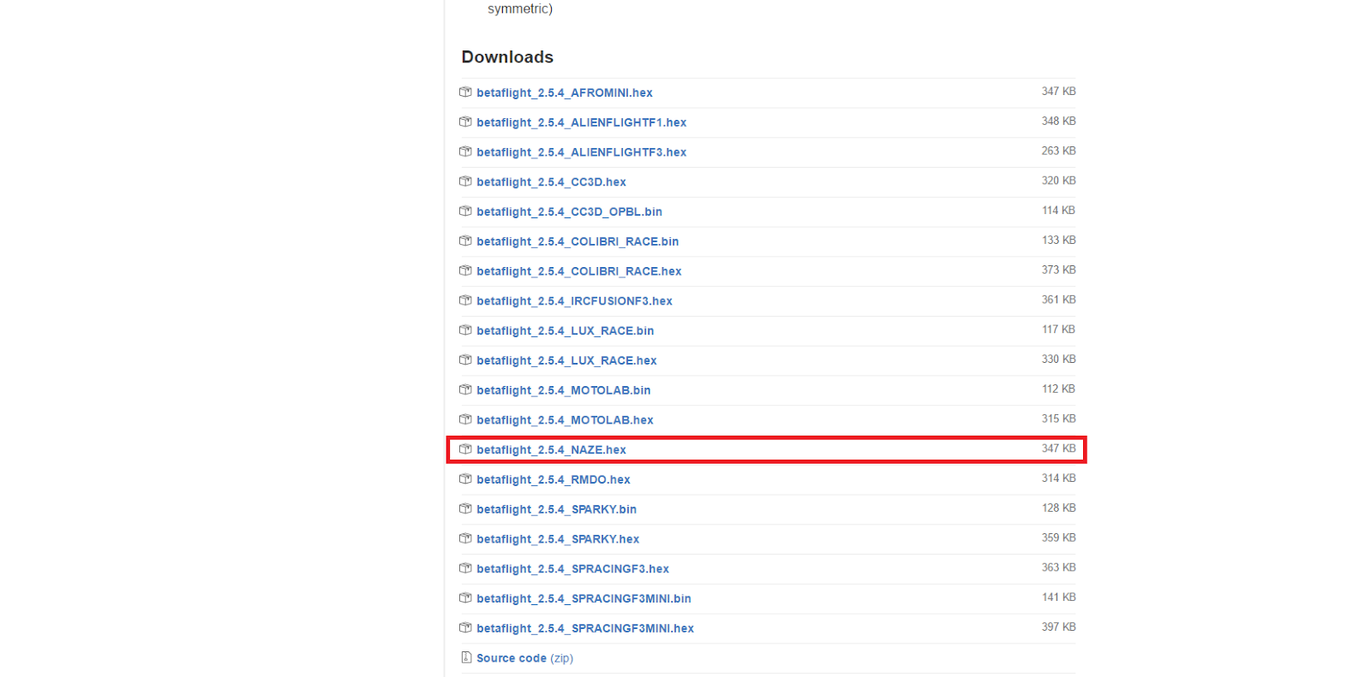Click package icon beside LUX_RACE.bin
The image size is (1371, 677).
pos(465,330)
